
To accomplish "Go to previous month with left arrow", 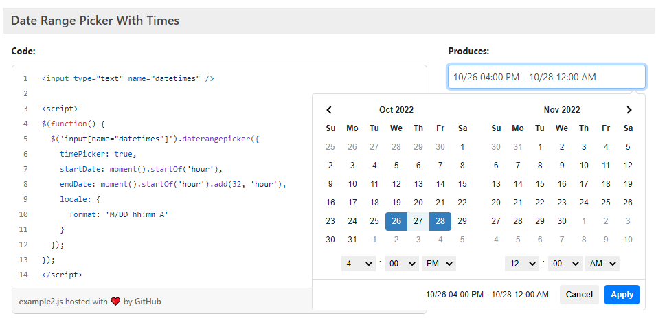I will 329,110.
